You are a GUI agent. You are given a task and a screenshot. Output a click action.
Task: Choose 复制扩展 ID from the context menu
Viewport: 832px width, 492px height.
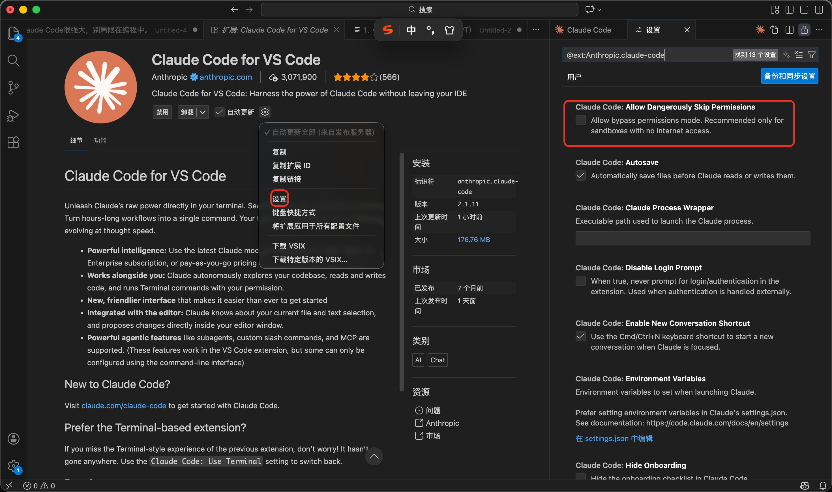(291, 165)
